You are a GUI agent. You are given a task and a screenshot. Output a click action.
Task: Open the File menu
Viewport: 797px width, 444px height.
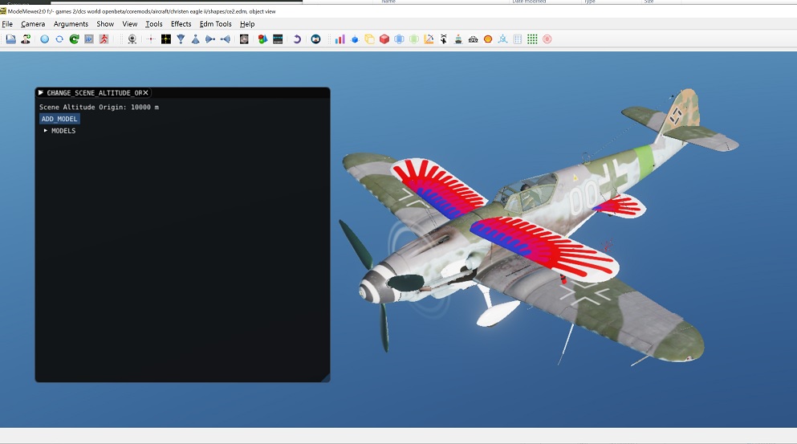point(7,24)
